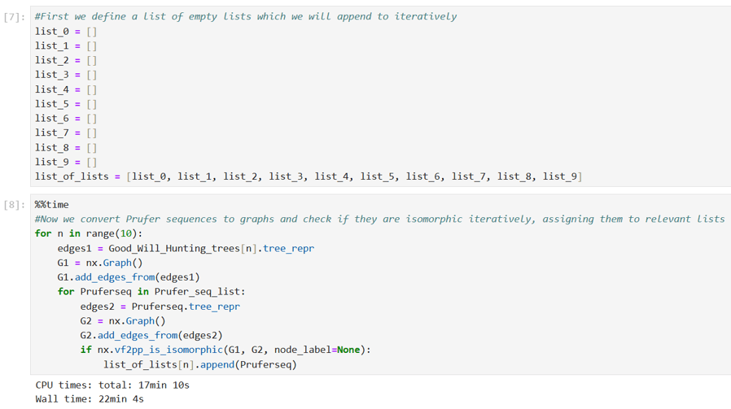The image size is (731, 409).
Task: Click the CPU times output text
Action: (112, 385)
